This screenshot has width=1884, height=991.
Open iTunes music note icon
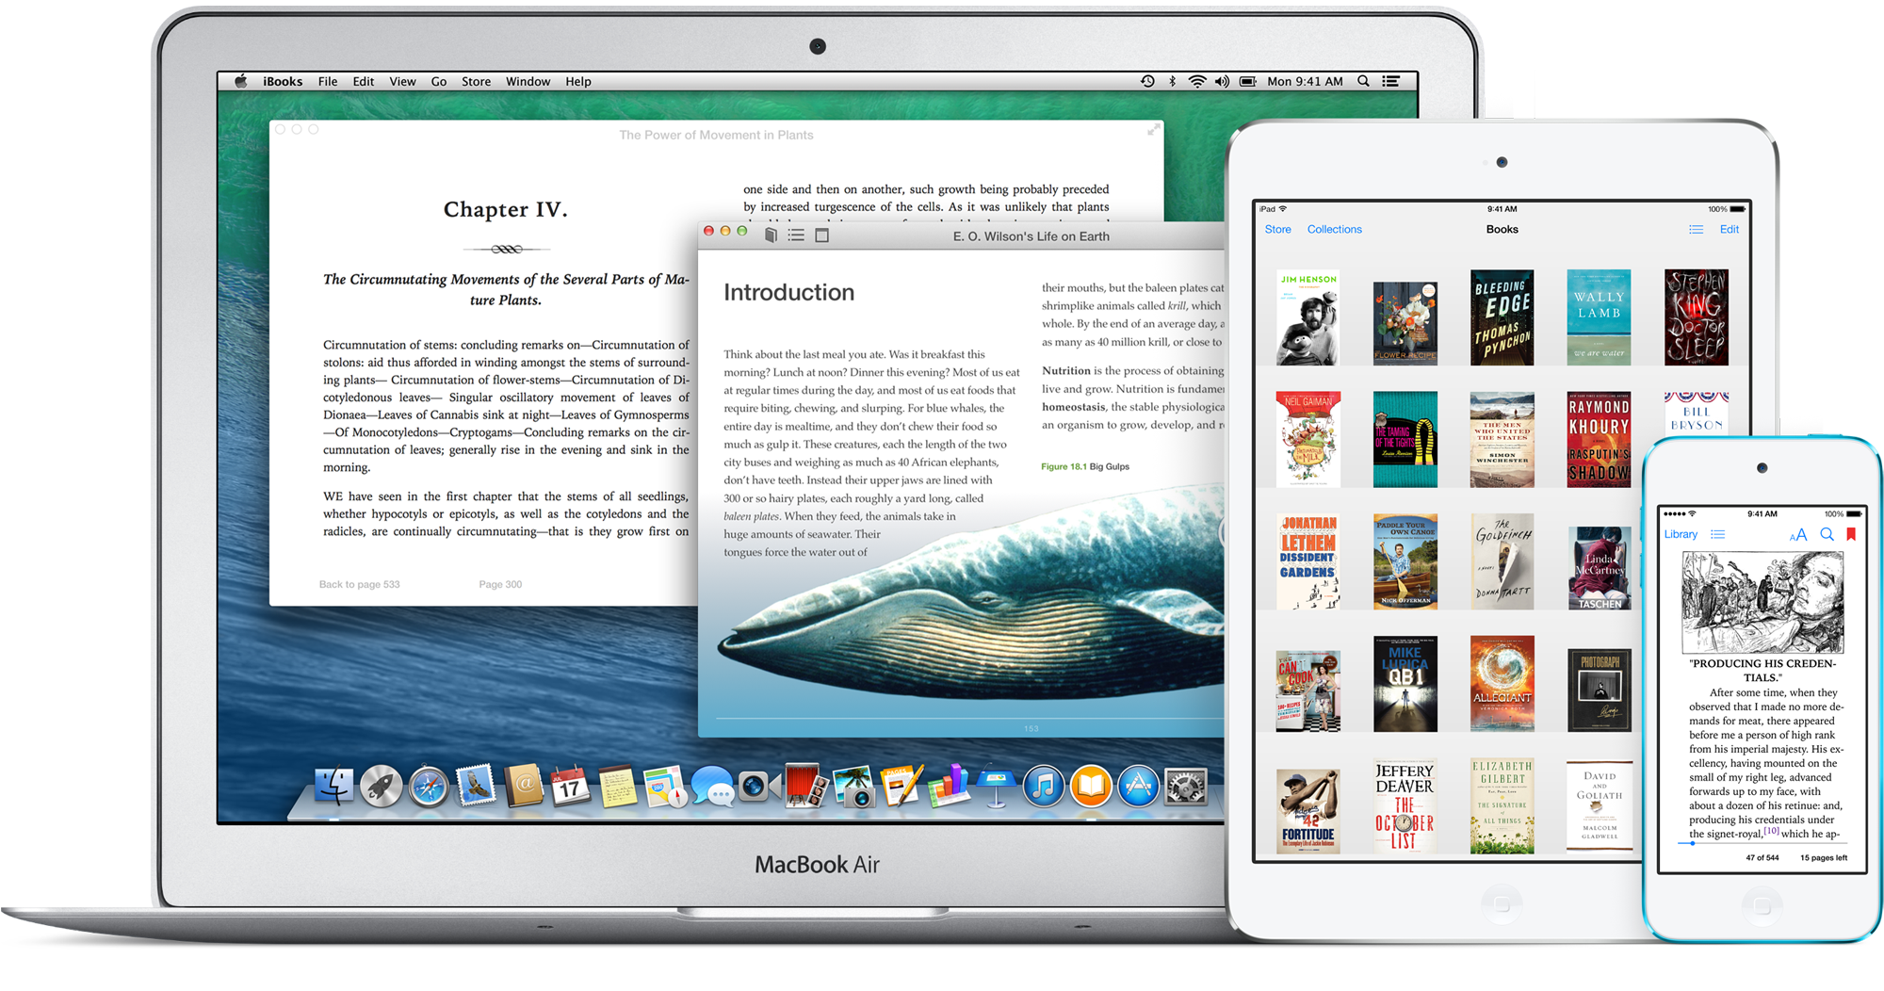click(1044, 787)
